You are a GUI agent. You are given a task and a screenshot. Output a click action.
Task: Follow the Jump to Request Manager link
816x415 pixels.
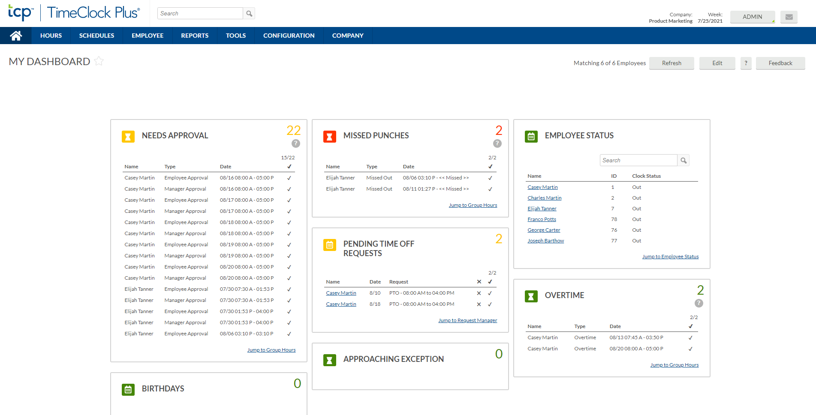tap(467, 320)
